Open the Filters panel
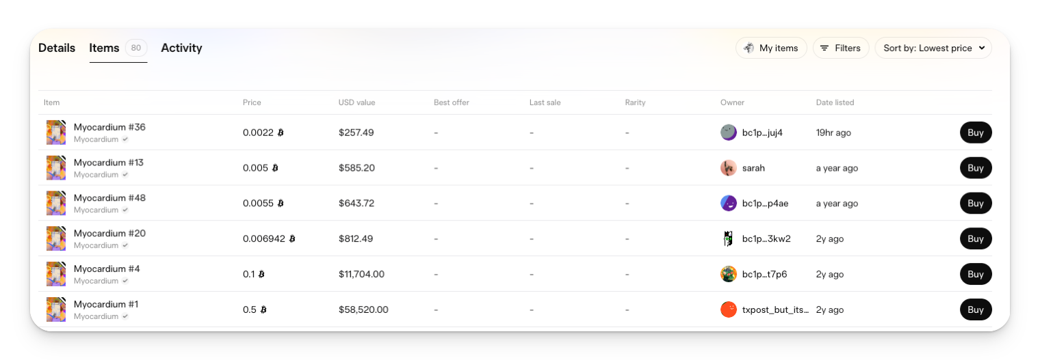Image resolution: width=1040 pixels, height=360 pixels. tap(841, 48)
